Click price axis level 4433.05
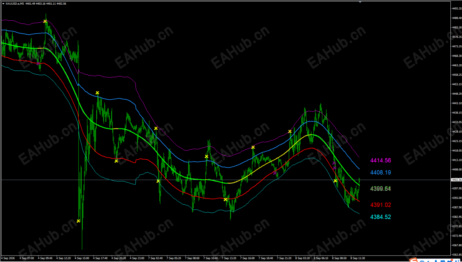 pyautogui.click(x=457, y=122)
